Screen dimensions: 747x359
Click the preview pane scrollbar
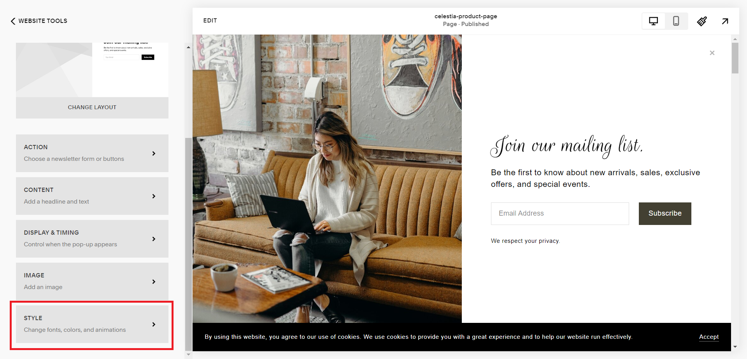pyautogui.click(x=735, y=58)
